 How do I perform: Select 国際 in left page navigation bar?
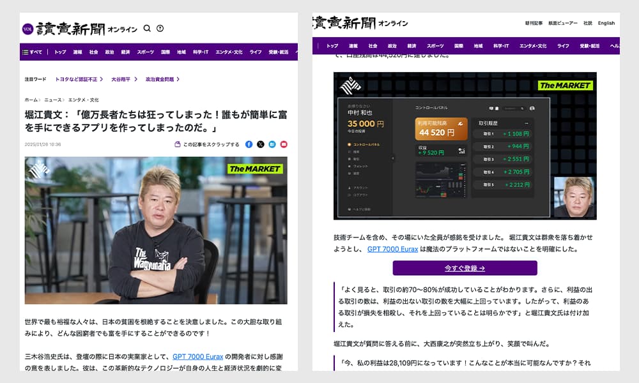[166, 52]
